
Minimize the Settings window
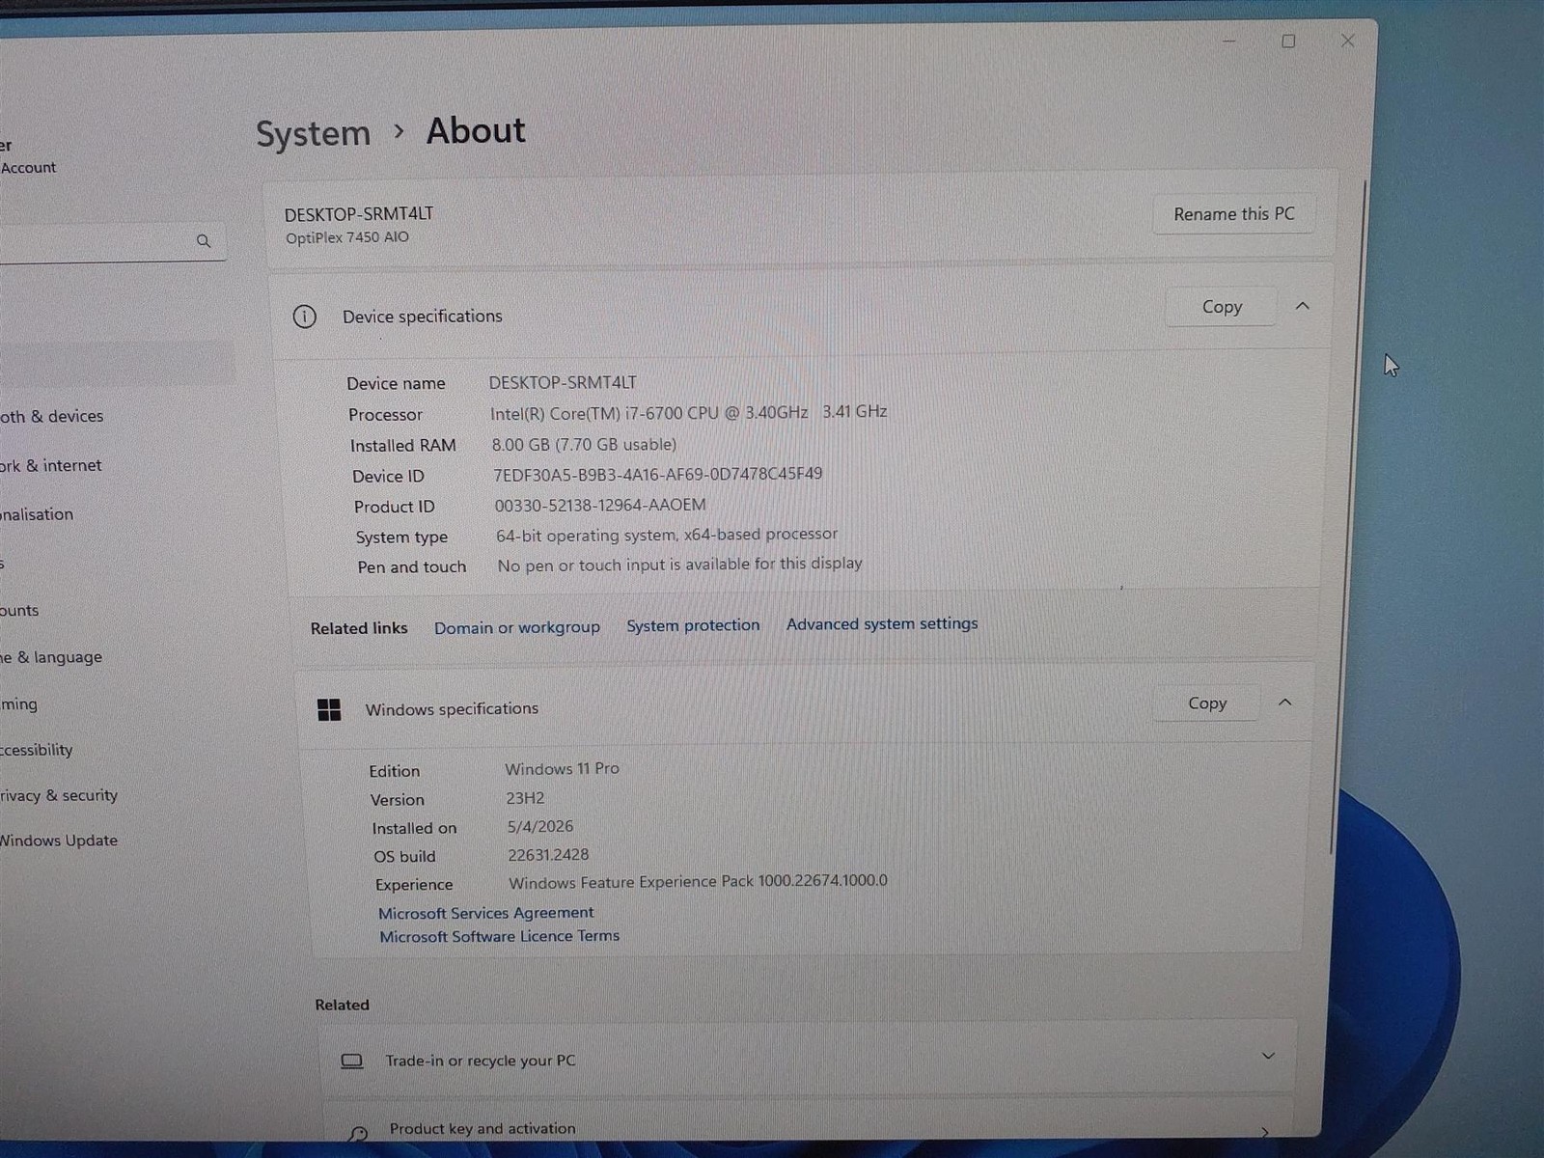[x=1229, y=41]
